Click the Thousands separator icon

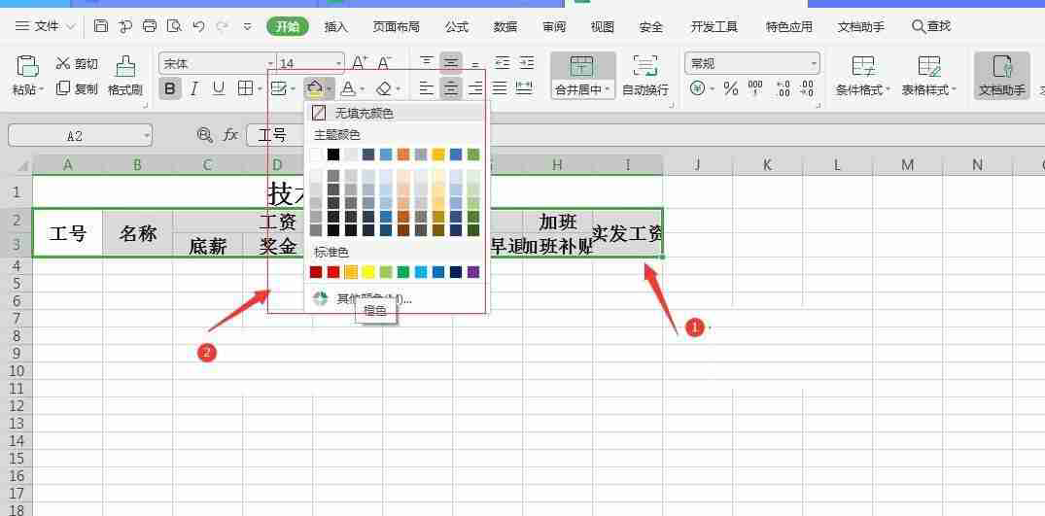755,88
